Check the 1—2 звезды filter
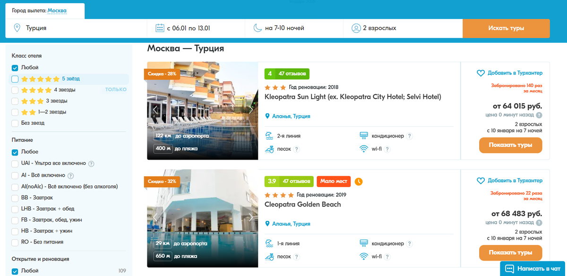567x276 pixels. [x=15, y=112]
